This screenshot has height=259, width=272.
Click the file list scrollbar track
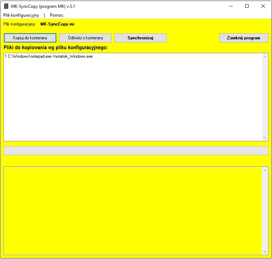[265, 97]
